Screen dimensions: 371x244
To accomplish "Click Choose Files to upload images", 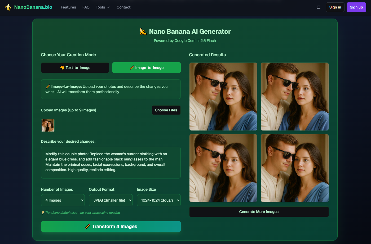I will 166,110.
